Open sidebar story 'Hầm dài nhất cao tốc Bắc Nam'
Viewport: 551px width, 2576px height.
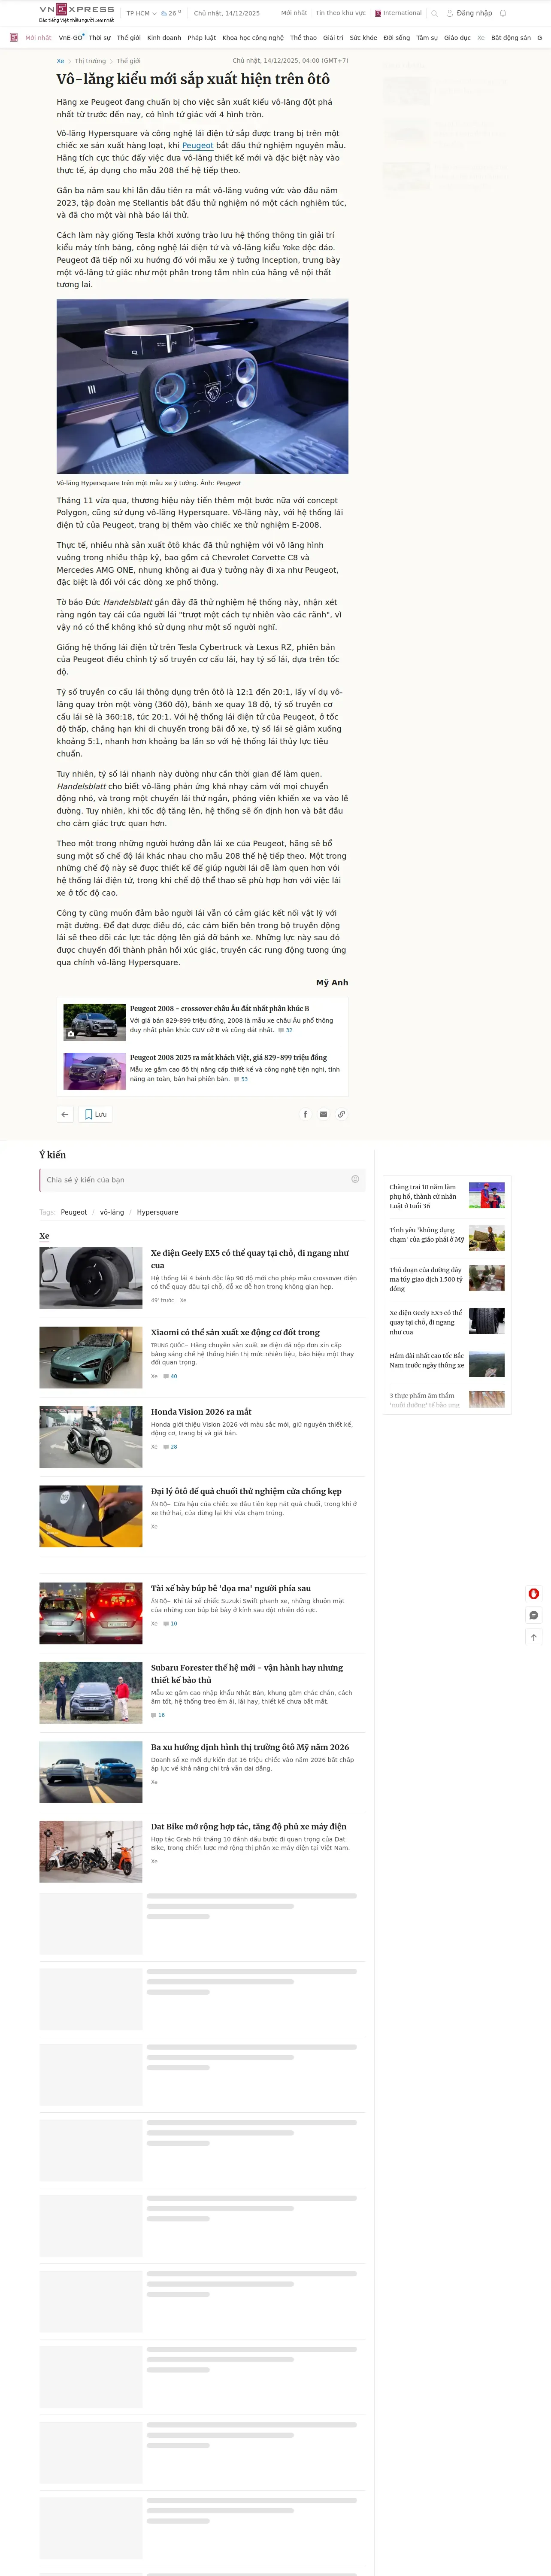pyautogui.click(x=427, y=1361)
